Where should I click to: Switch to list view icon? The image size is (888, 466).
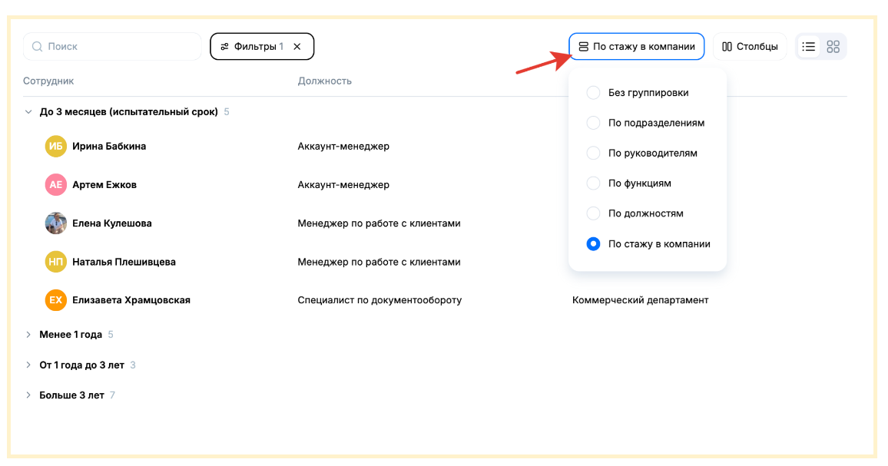(808, 47)
